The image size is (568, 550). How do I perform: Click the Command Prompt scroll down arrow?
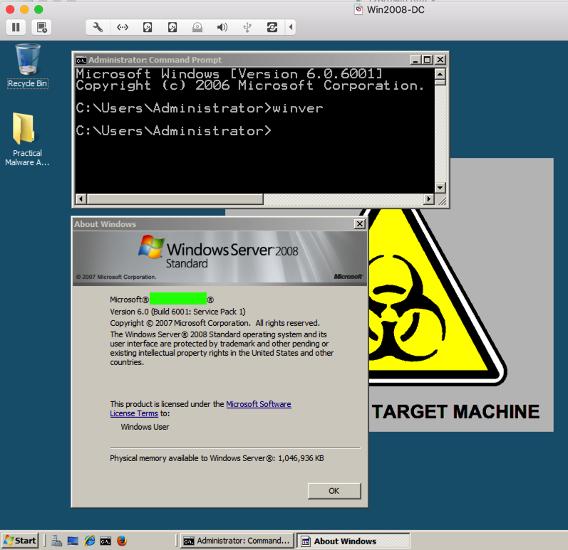coord(440,188)
